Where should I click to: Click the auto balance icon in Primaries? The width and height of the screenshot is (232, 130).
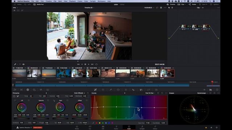(14, 96)
